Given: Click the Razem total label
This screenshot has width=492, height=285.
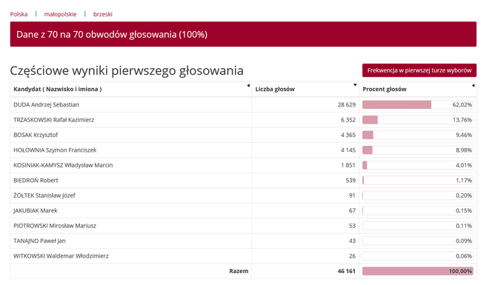Looking at the screenshot, I should tap(239, 271).
